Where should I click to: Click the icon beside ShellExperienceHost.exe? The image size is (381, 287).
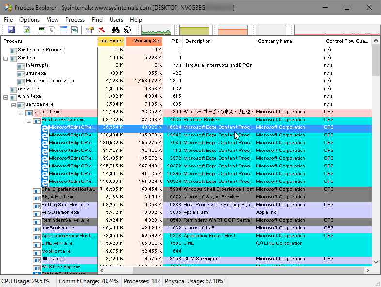(x=37, y=190)
